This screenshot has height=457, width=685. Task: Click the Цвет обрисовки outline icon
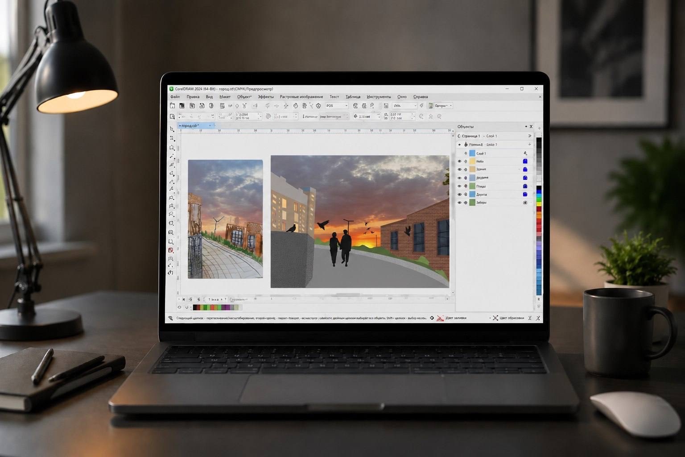click(x=495, y=318)
